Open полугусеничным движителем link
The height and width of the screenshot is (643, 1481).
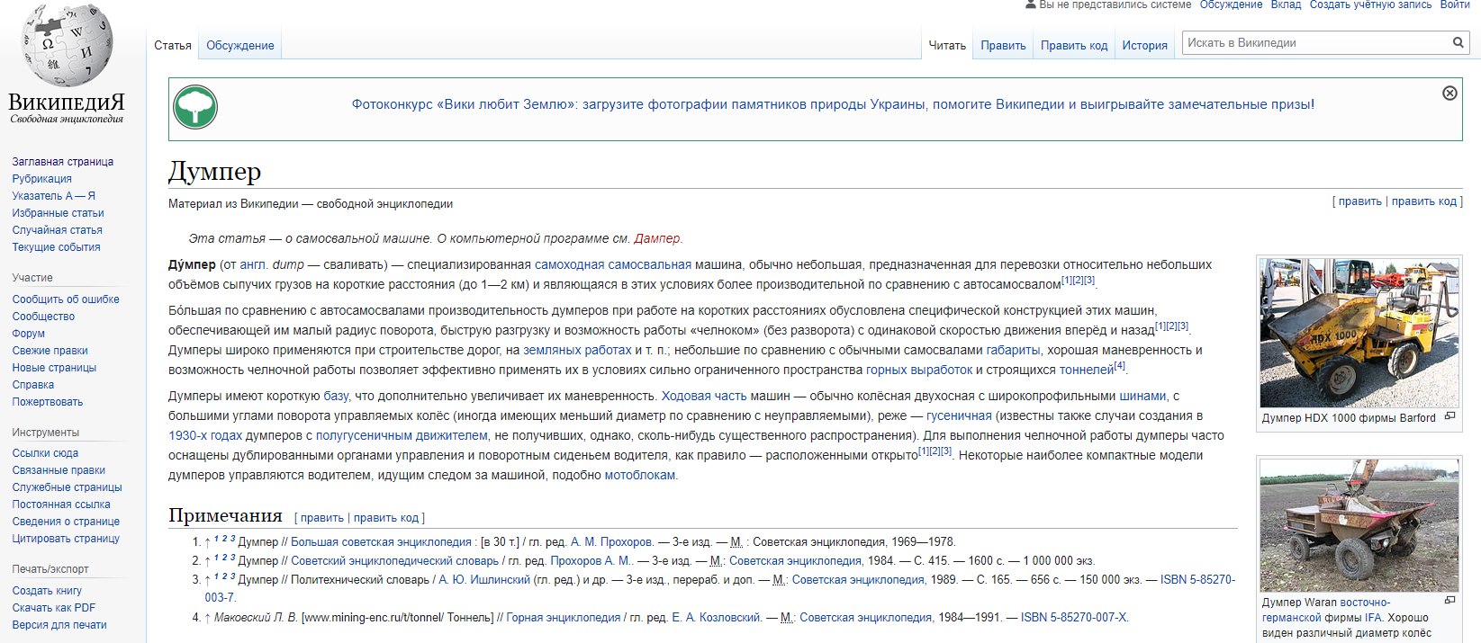pyautogui.click(x=402, y=435)
